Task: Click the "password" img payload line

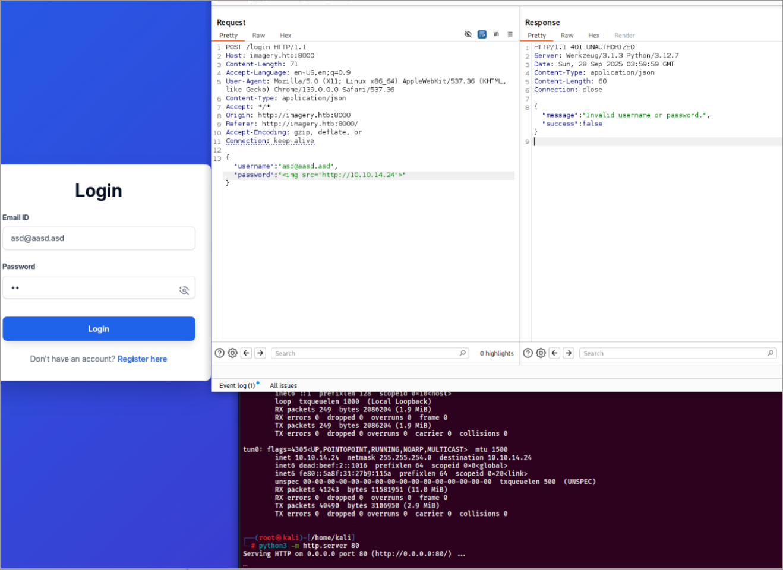Action: click(x=320, y=175)
